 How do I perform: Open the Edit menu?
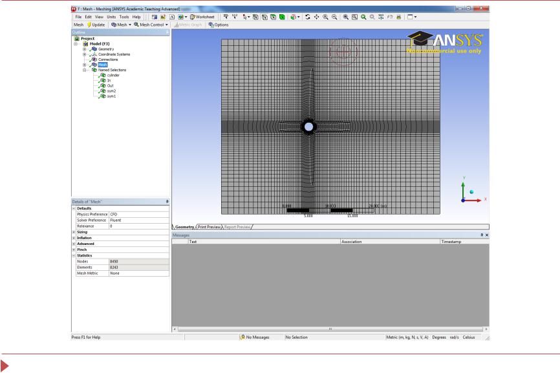pyautogui.click(x=88, y=17)
